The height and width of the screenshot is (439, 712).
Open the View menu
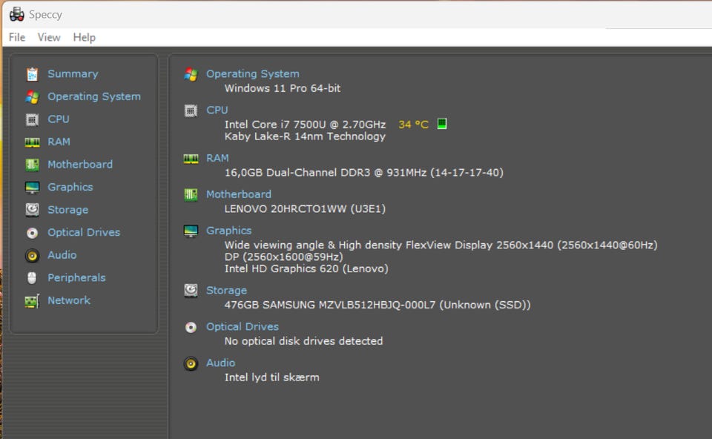(x=49, y=37)
